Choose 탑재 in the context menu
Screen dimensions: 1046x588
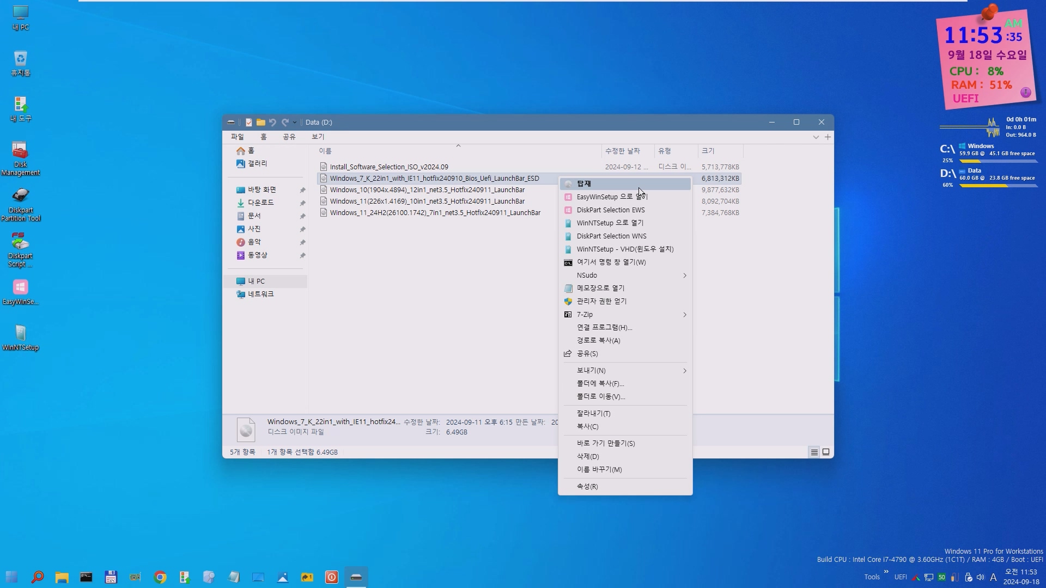pyautogui.click(x=584, y=184)
